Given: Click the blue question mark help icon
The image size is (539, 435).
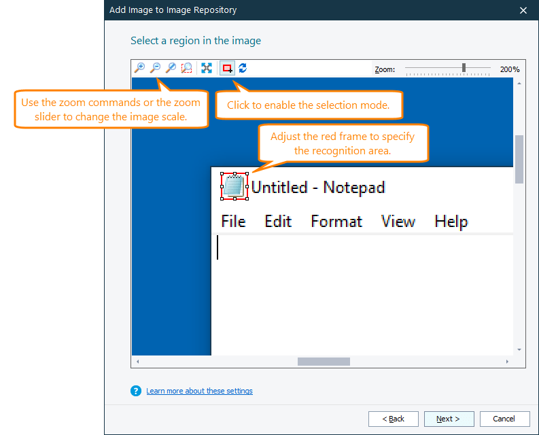Looking at the screenshot, I should pyautogui.click(x=136, y=391).
